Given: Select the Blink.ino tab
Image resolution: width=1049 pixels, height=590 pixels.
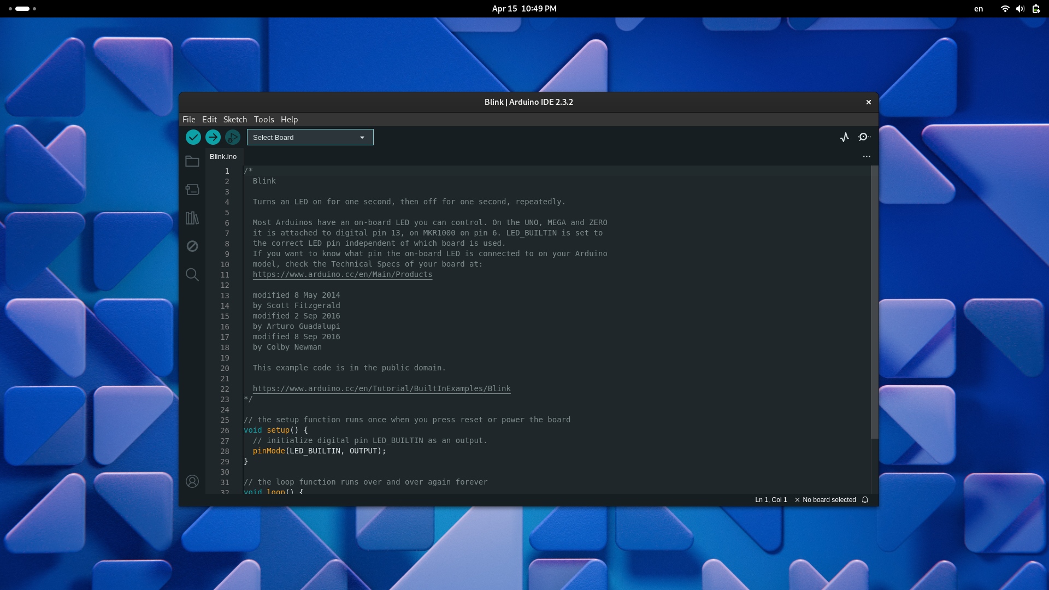Looking at the screenshot, I should coord(223,156).
